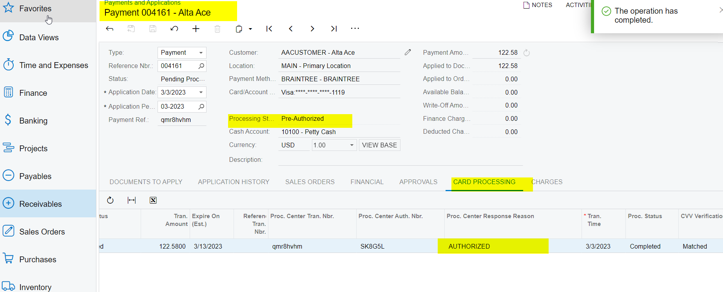This screenshot has height=292, width=723.
Task: Click the qmr8hvhm transaction number cell
Action: (312, 246)
